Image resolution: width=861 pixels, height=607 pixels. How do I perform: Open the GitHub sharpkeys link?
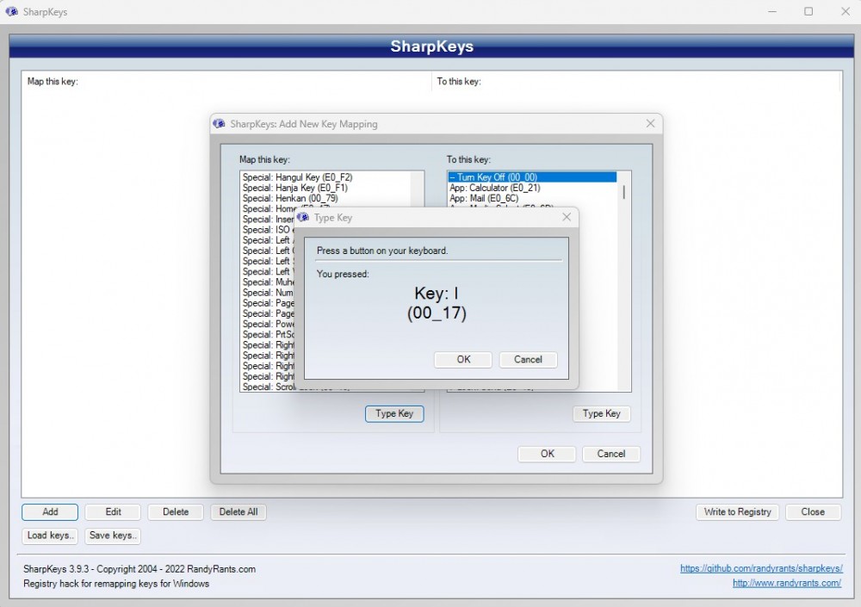[x=760, y=568]
